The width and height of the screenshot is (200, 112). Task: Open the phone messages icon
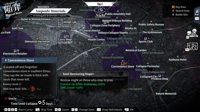(197, 12)
